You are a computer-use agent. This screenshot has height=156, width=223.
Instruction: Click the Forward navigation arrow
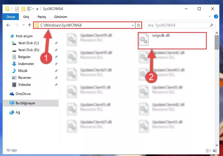click(x=17, y=25)
